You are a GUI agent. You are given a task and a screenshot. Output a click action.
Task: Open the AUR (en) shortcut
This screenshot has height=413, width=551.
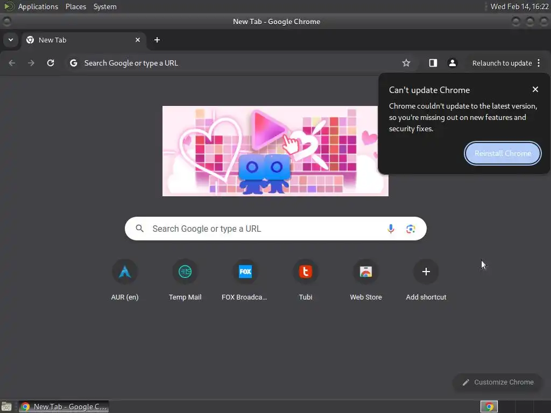125,280
